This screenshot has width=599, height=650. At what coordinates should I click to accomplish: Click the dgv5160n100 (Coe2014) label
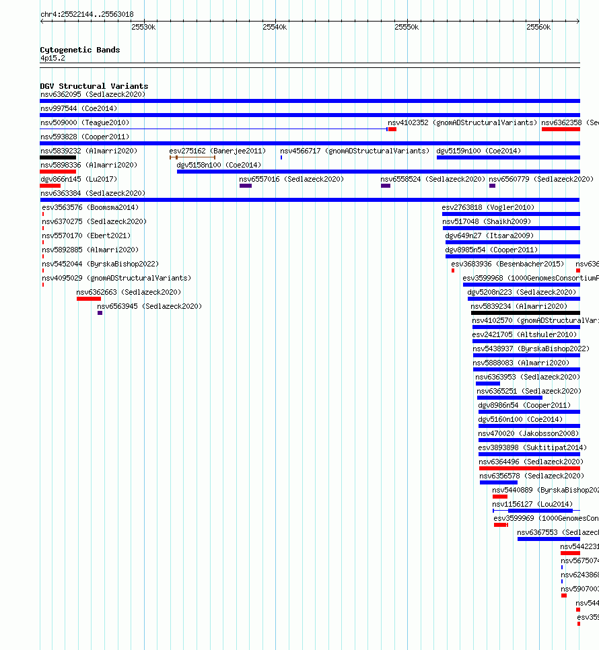pyautogui.click(x=520, y=419)
